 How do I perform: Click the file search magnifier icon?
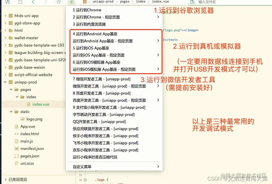(x=193, y=2)
